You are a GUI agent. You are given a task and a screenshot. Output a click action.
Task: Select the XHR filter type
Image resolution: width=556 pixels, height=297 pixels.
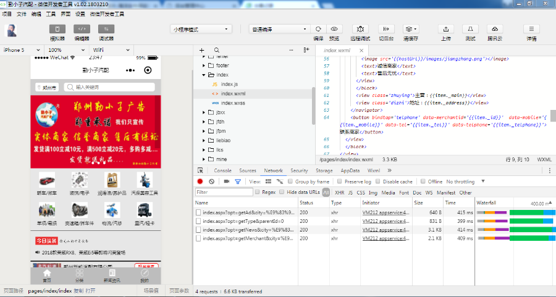pos(339,192)
